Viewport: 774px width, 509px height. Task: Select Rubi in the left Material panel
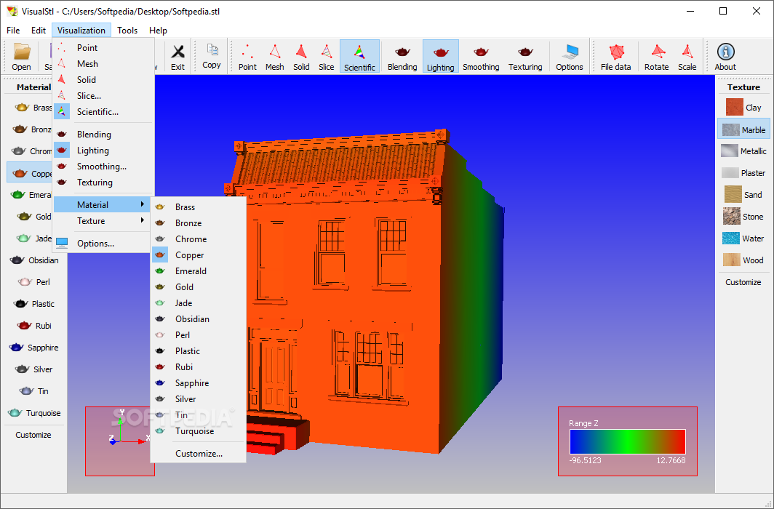(34, 326)
